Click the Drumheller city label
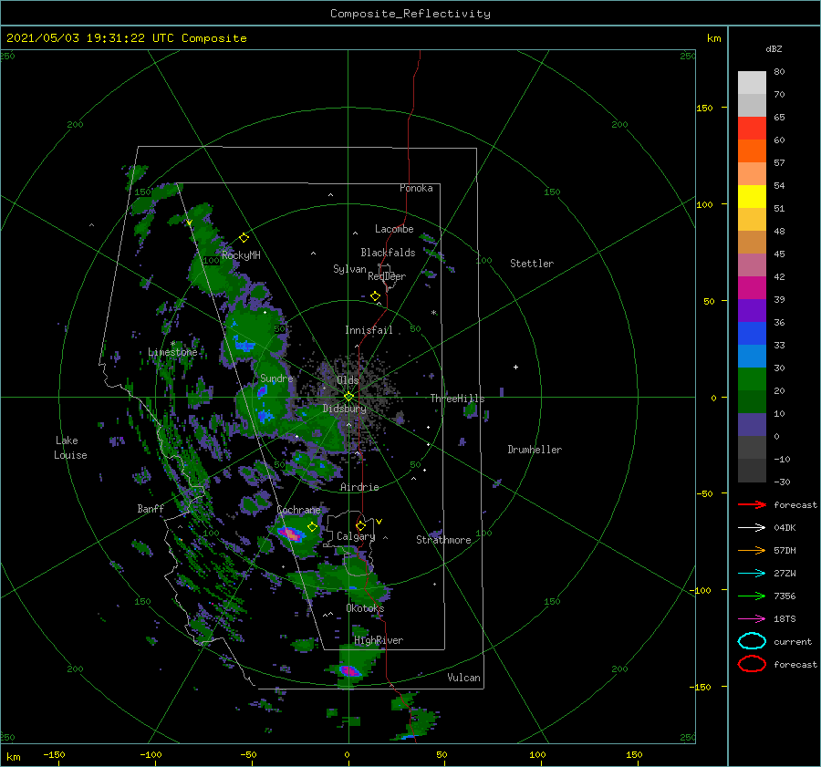The height and width of the screenshot is (767, 821). click(x=535, y=450)
